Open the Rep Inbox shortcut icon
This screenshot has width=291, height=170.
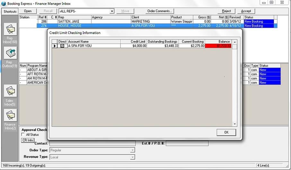coord(10,29)
